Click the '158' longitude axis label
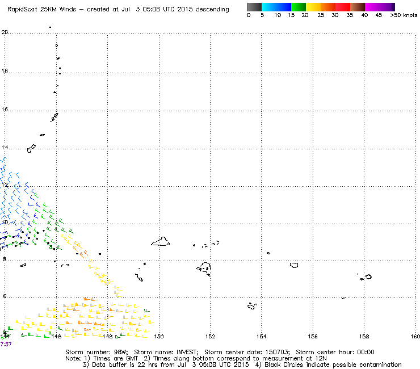Screen dimensions: 420x369 364,336
